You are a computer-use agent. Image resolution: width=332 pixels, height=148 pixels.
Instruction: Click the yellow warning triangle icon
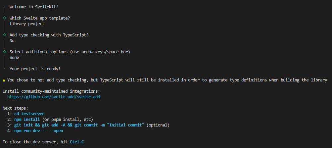tap(4, 80)
